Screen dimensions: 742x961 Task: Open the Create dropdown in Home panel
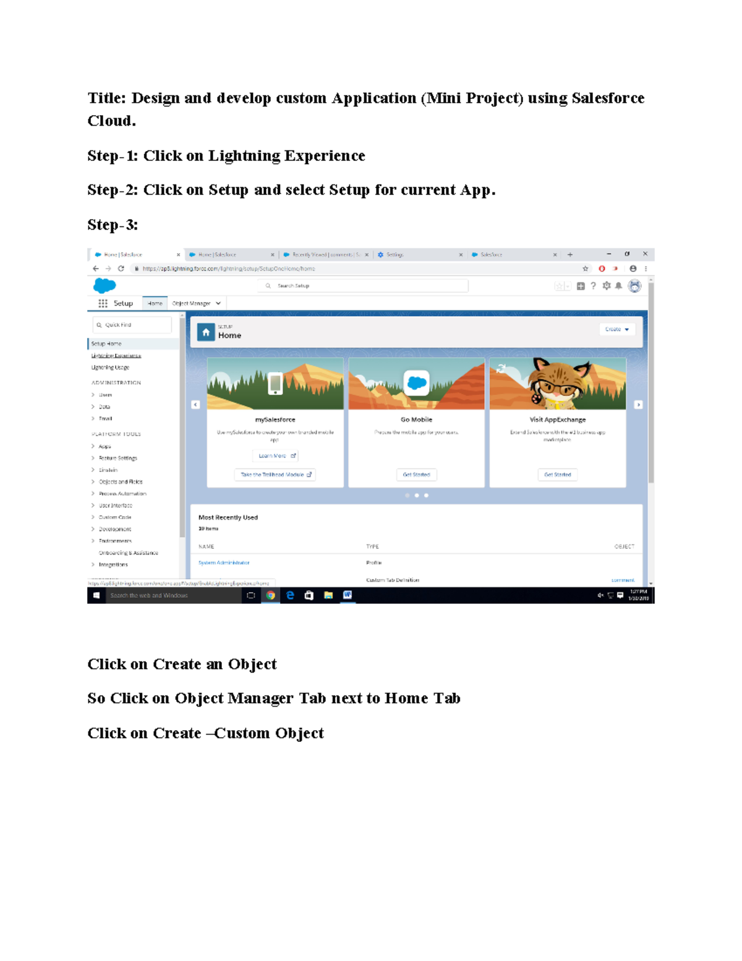[618, 329]
